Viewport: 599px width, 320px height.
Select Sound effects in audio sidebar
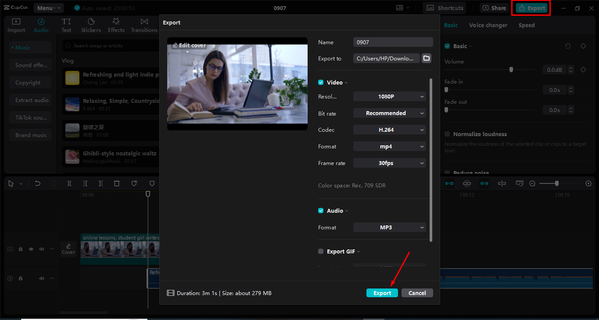30,65
